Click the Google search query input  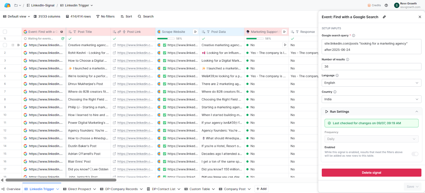tap(371, 47)
